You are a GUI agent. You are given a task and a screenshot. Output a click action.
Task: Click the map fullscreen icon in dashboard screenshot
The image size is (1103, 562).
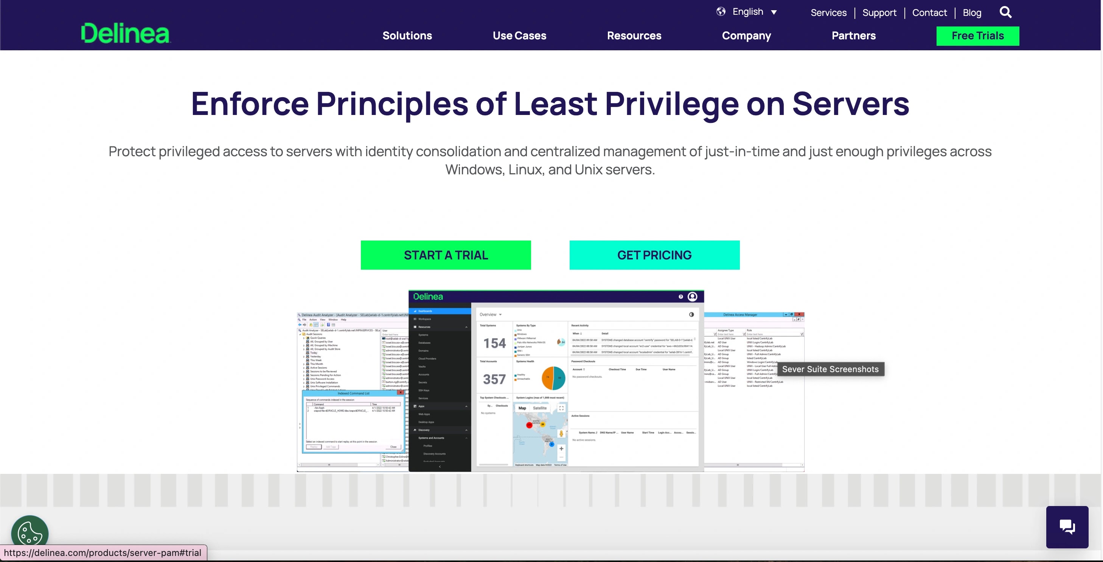561,408
